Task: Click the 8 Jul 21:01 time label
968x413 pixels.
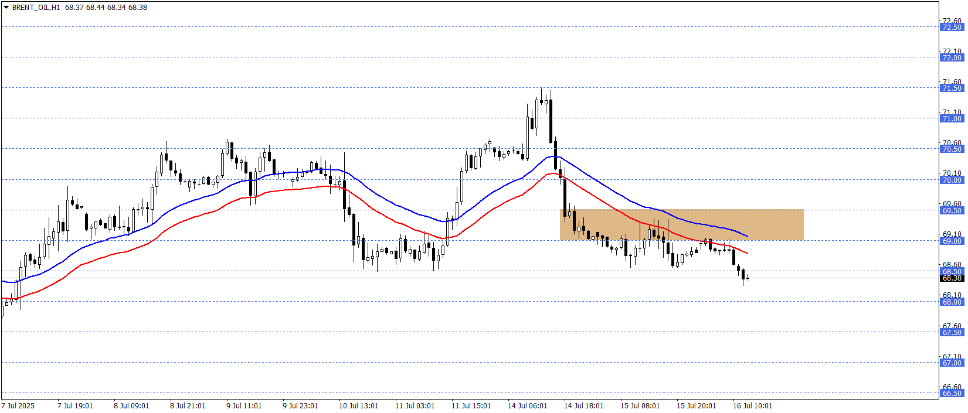Action: click(x=188, y=405)
